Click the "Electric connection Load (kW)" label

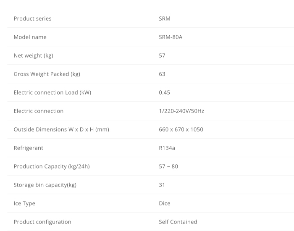(52, 92)
